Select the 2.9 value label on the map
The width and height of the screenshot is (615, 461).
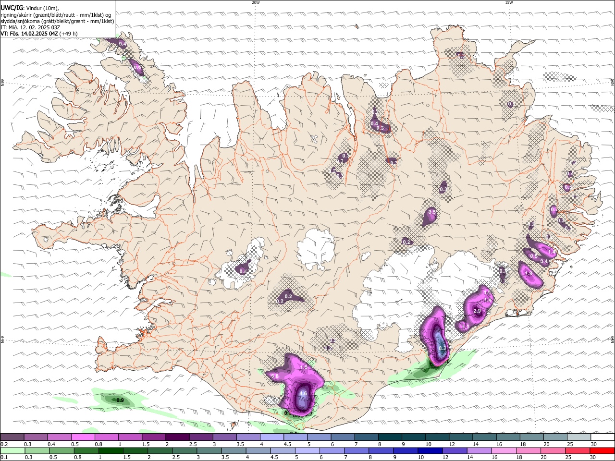477,311
